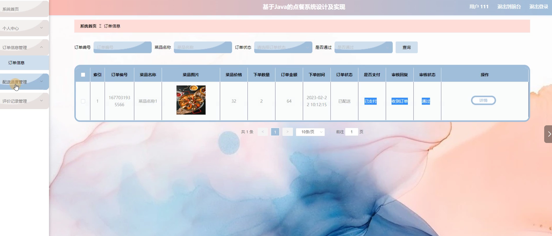Go to next page arrow in pagination

(287, 132)
